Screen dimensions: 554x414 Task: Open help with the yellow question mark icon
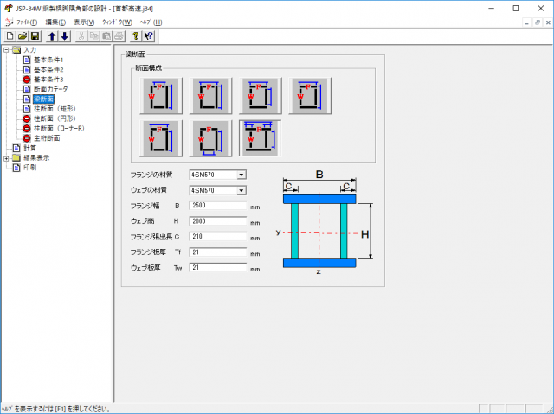pos(136,36)
